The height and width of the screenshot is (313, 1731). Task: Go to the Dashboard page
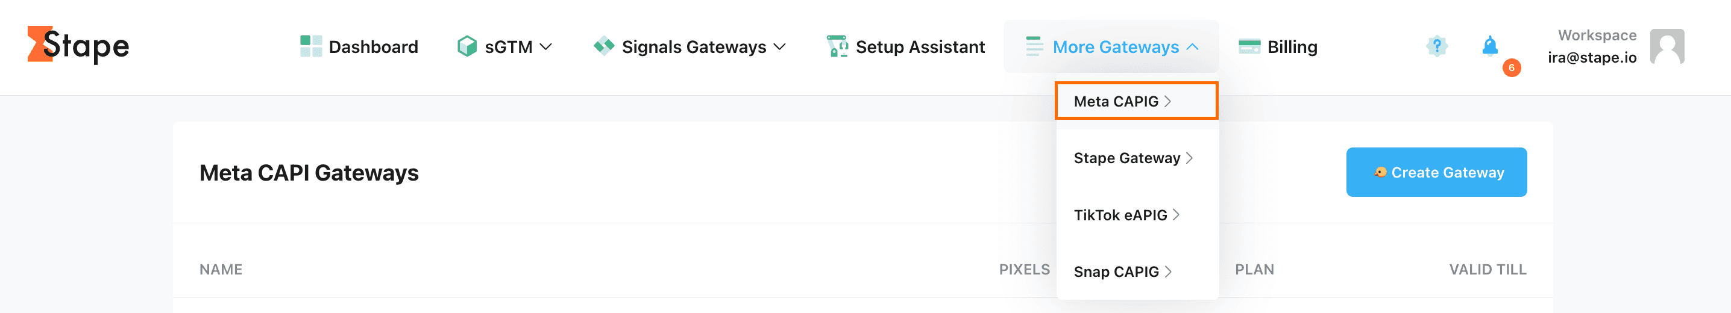tap(373, 47)
